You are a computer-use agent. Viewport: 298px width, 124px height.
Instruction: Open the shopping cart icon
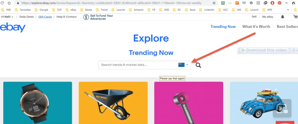(295, 17)
